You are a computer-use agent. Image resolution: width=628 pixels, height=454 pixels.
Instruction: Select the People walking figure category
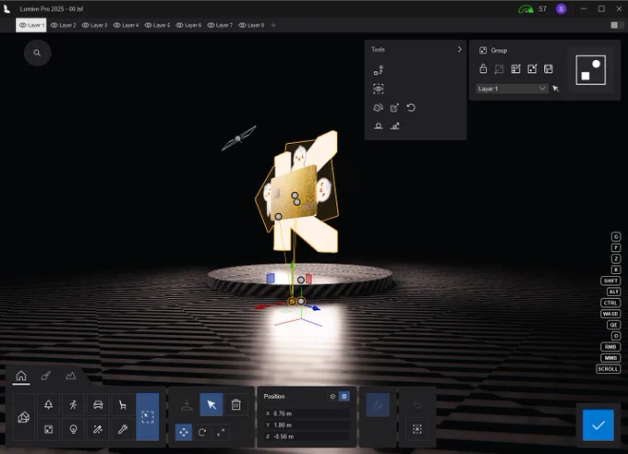pos(73,405)
